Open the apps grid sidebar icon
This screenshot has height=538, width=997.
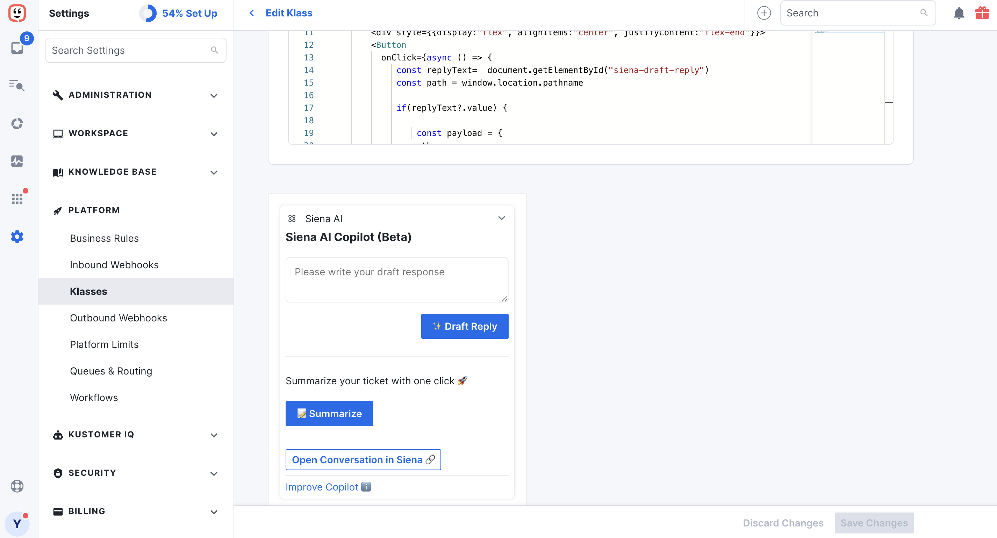pyautogui.click(x=17, y=199)
